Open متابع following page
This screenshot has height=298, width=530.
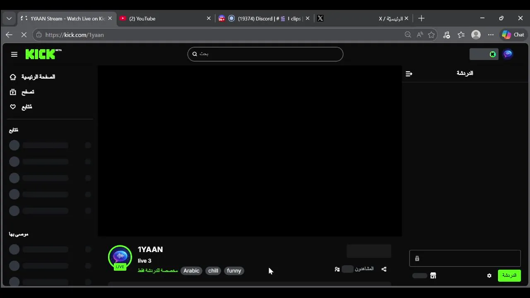(x=21, y=107)
